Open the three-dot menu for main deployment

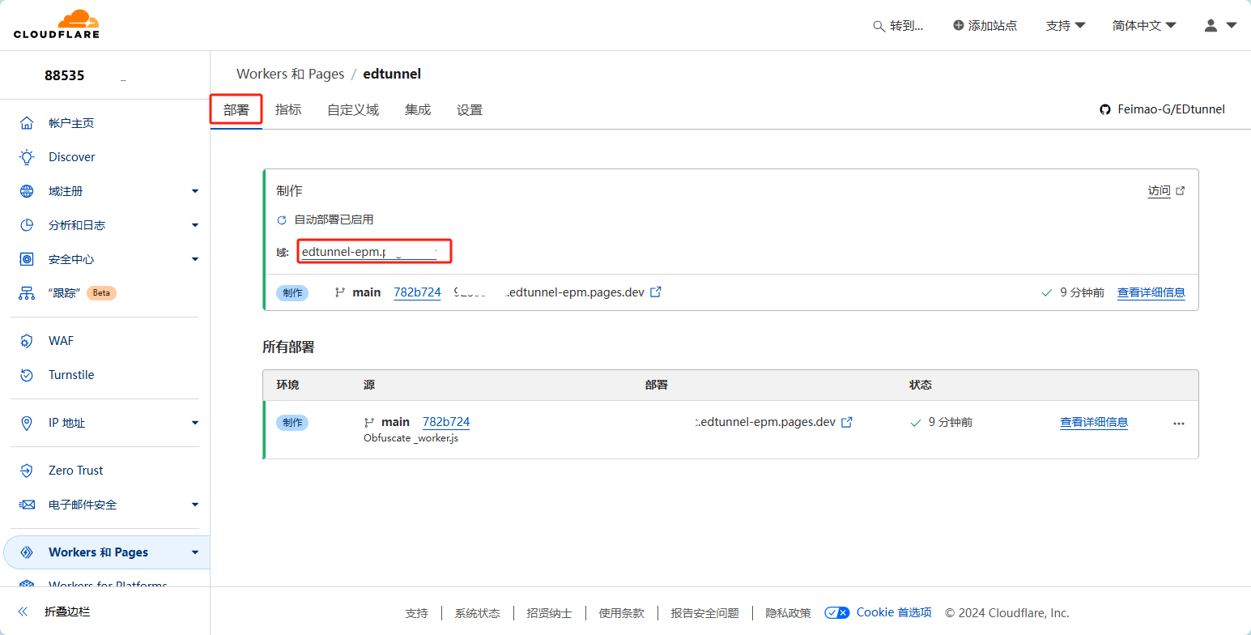[x=1179, y=424]
